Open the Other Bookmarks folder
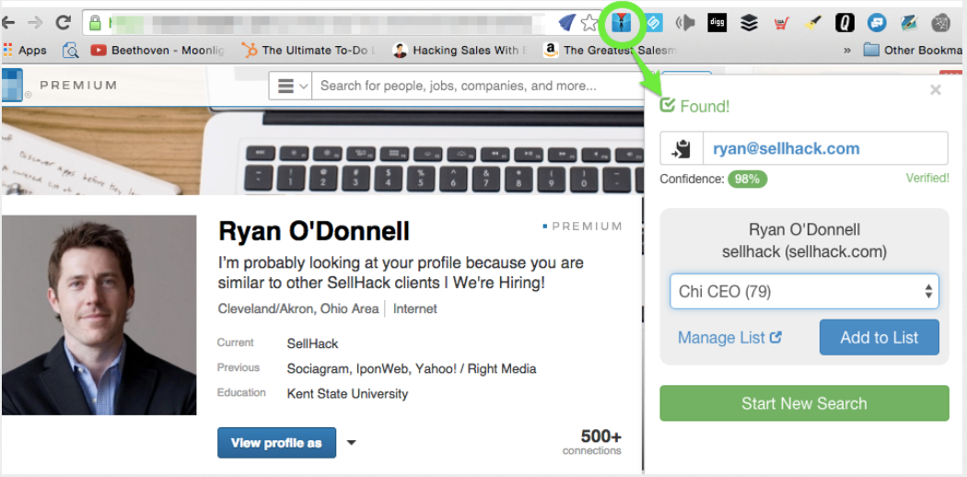This screenshot has height=477, width=967. 912,50
